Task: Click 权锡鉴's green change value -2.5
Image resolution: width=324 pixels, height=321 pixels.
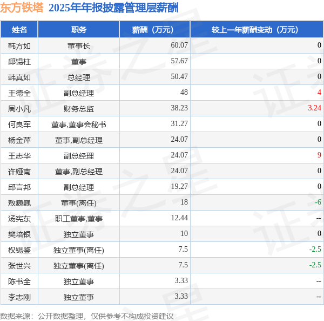Action: point(315,249)
